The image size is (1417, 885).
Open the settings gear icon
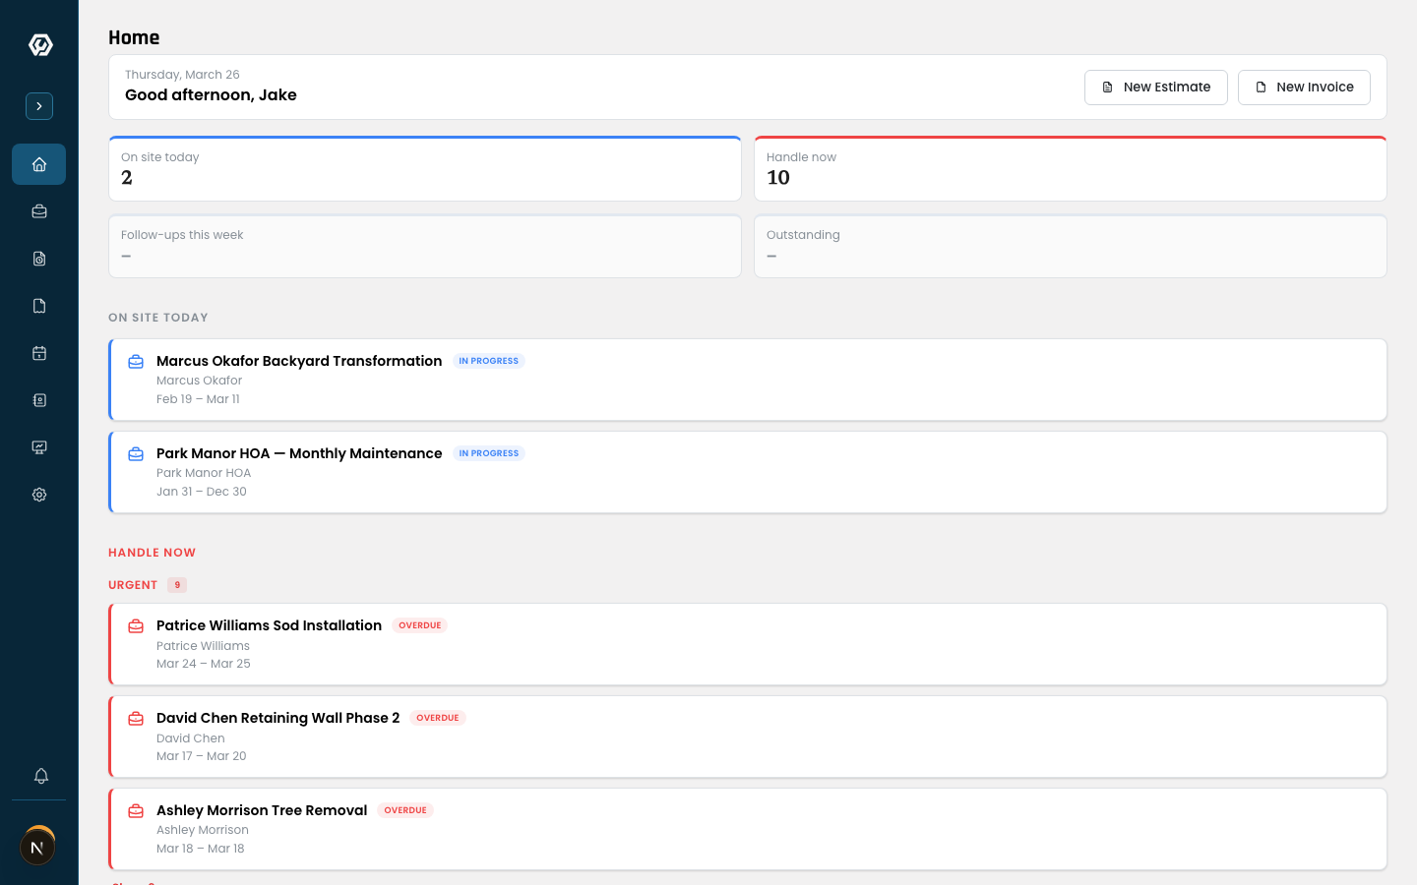tap(39, 495)
